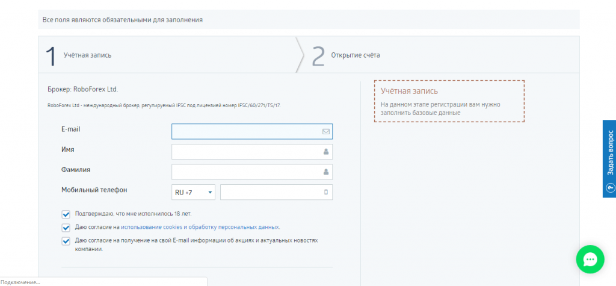
Task: Open the green live chat bubble
Action: tap(590, 260)
